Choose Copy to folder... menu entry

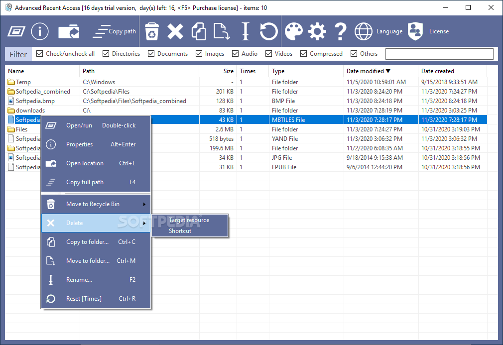pos(96,242)
